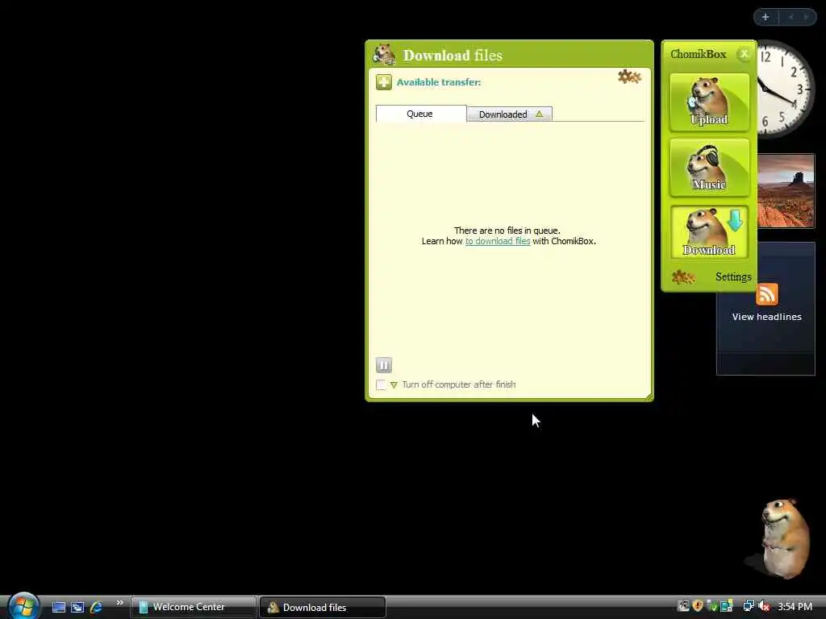Click Show Desktop in Quick Launch

(x=58, y=607)
